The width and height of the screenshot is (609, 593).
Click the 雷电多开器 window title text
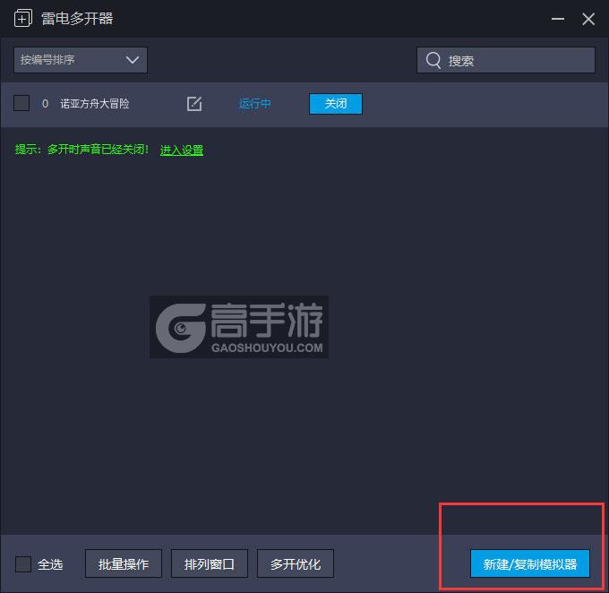tap(77, 18)
